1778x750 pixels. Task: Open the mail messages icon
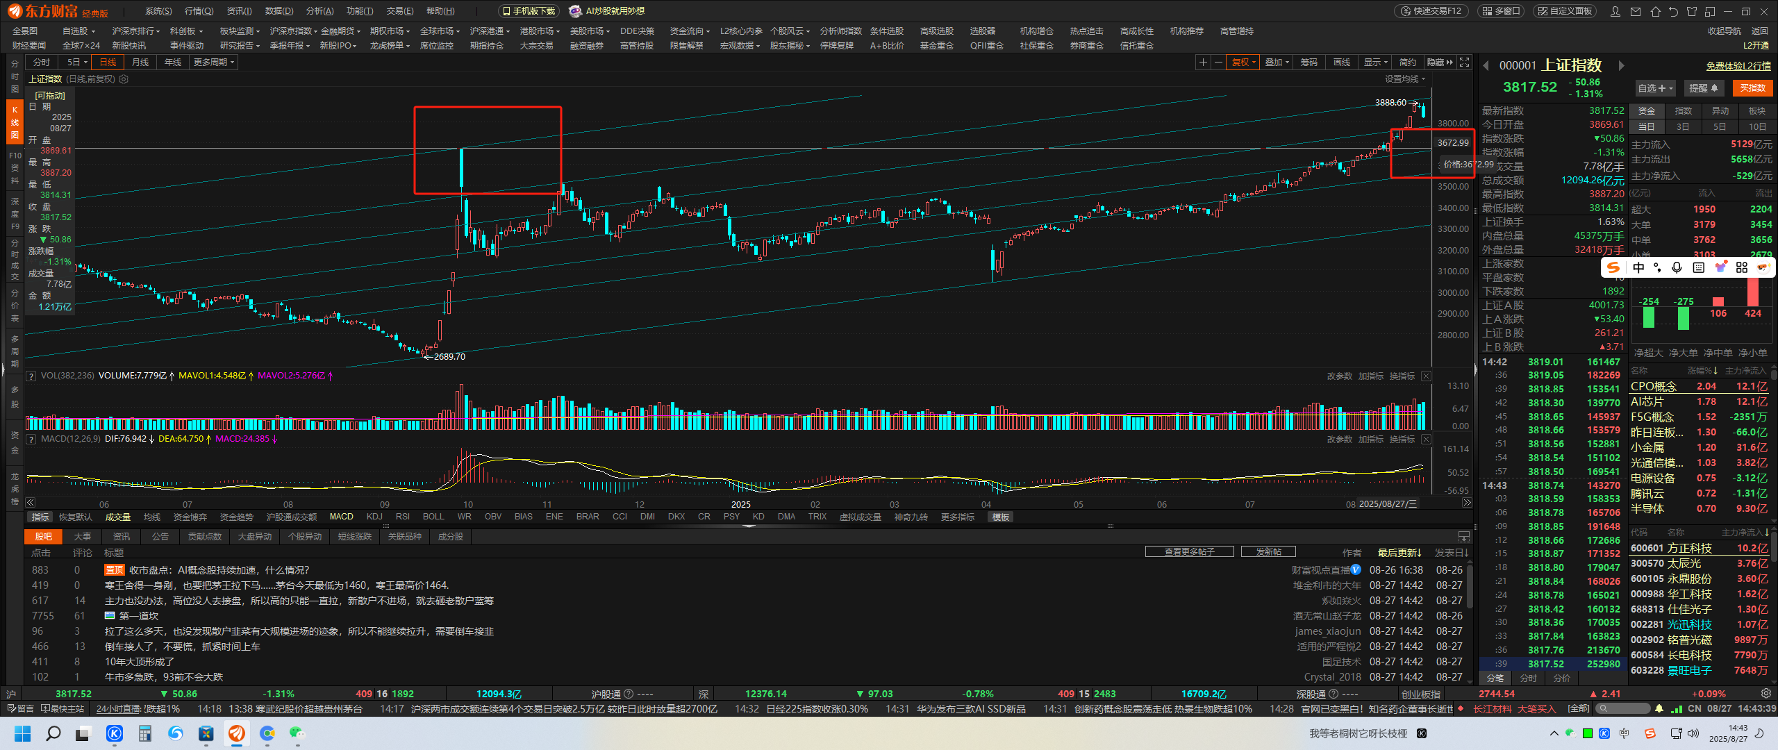click(1636, 11)
